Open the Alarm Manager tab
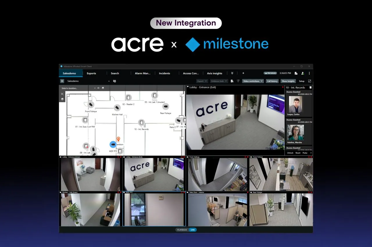The height and width of the screenshot is (247, 372). coord(143,73)
